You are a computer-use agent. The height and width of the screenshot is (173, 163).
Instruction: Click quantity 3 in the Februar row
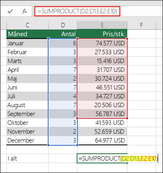point(63,52)
